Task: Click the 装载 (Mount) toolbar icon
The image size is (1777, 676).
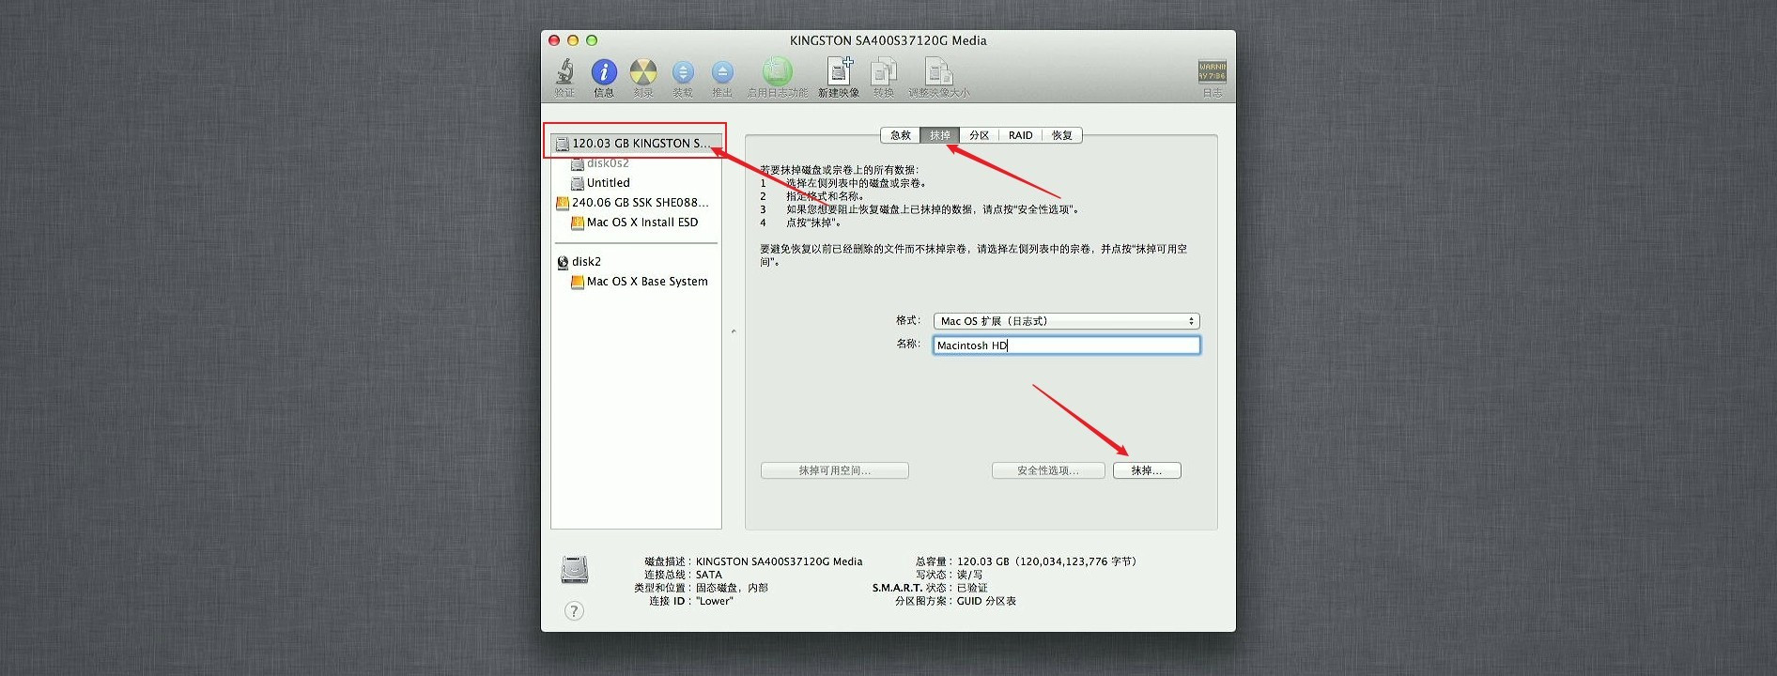Action: [x=683, y=72]
